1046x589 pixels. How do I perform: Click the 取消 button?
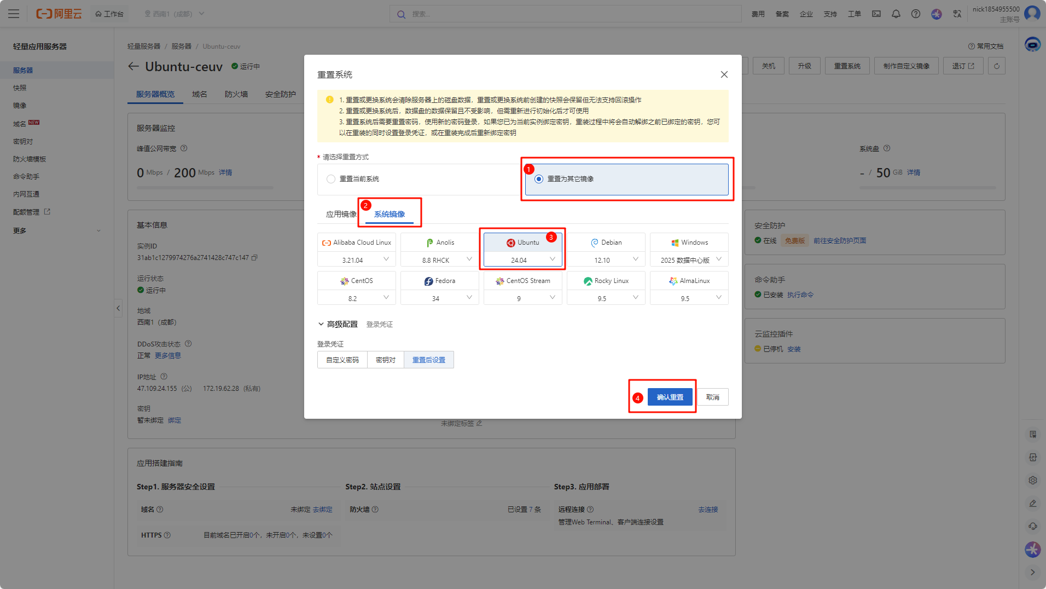(712, 397)
